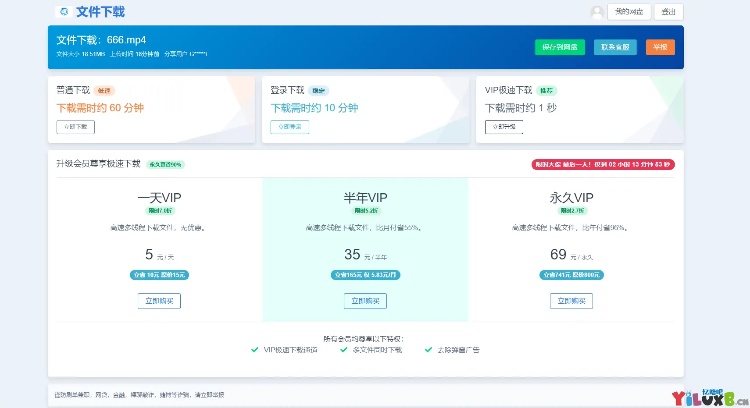Click the 限时大促 countdown badge
The image size is (750, 408).
(x=603, y=165)
